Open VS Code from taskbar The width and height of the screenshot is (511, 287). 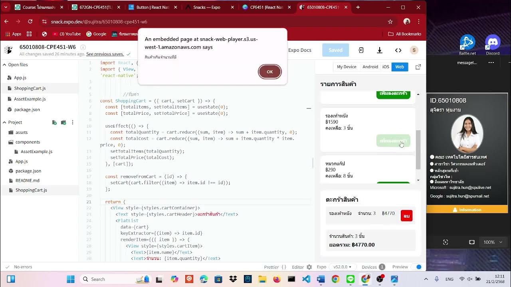pyautogui.click(x=306, y=279)
